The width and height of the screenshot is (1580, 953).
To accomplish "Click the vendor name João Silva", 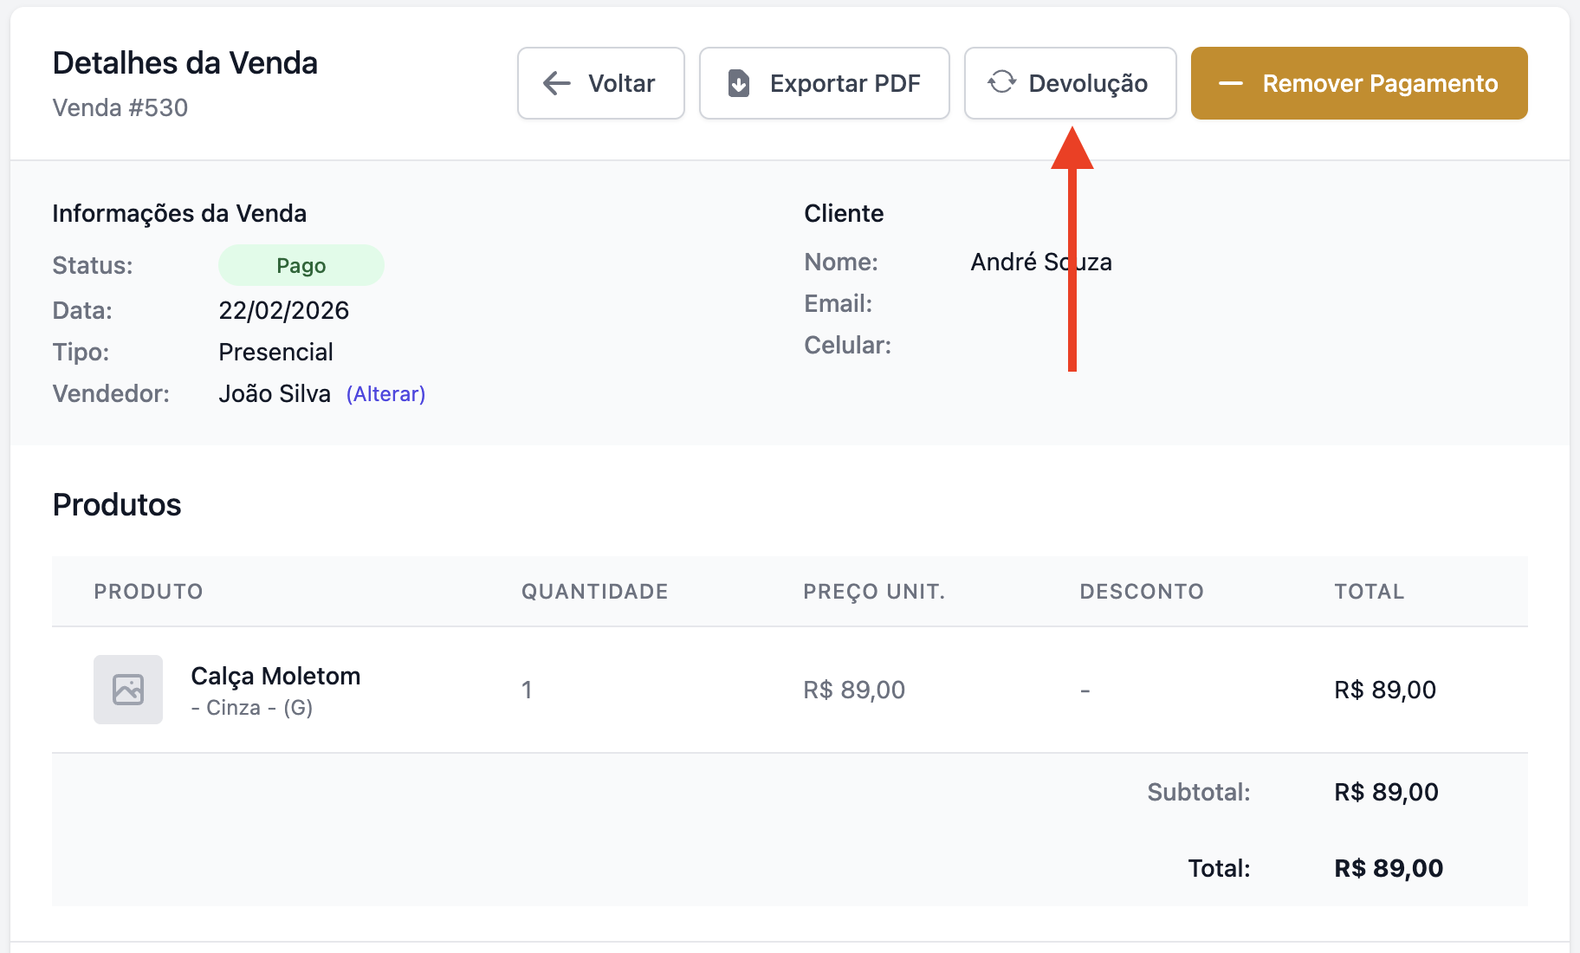I will [x=274, y=394].
